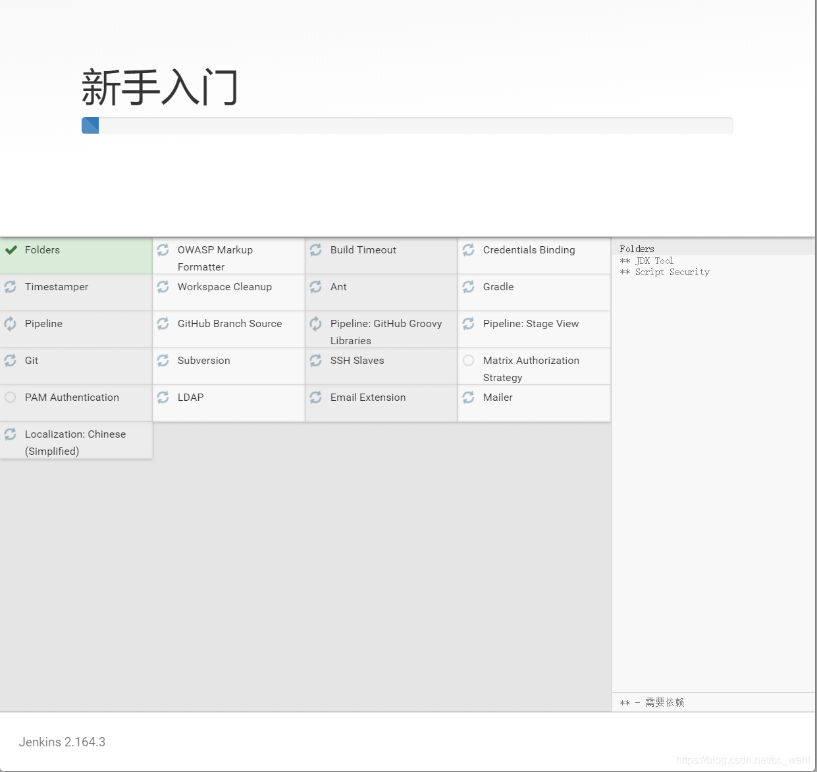Screen dimensions: 817x772
Task: Click the refresh icon beside GitHub Branch Source
Action: point(163,324)
